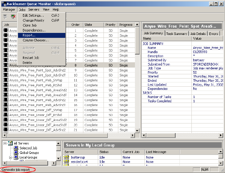Click the Handle value 01255993
The image size is (225, 173).
(200, 52)
